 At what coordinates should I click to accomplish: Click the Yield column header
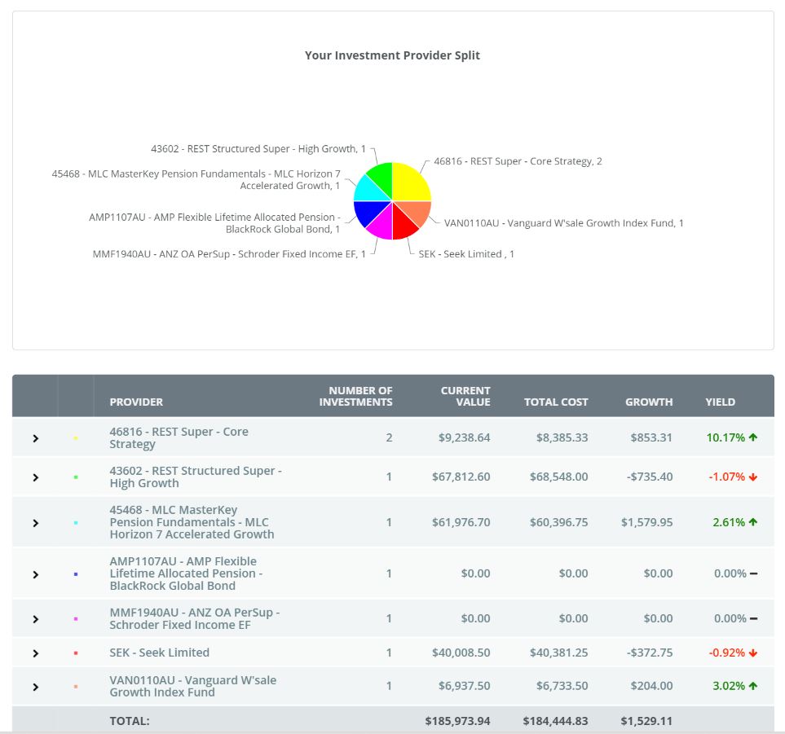(720, 402)
